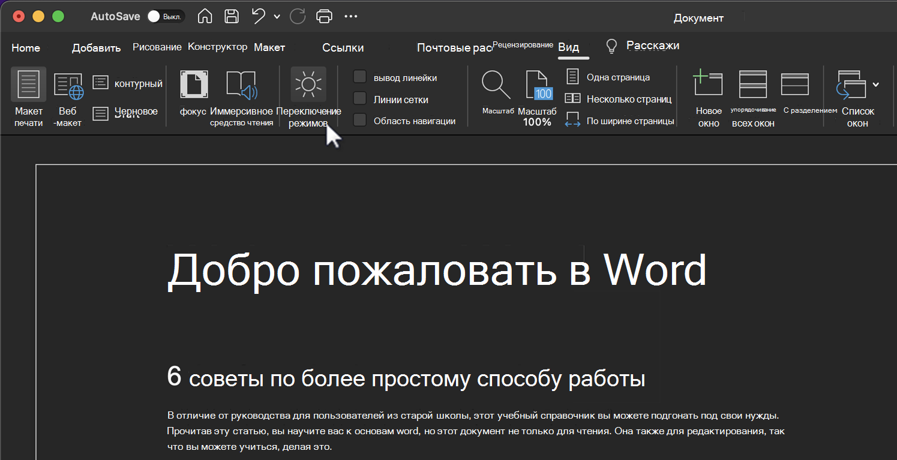897x460 pixels.
Task: Select Несколько страниц view
Action: pos(619,99)
